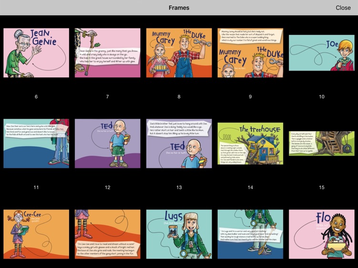
Task: Click the frame number 15 label
Action: pyautogui.click(x=322, y=187)
